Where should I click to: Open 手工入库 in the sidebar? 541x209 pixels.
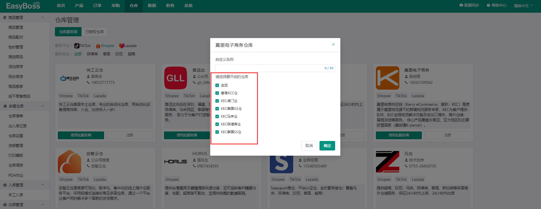tap(16, 195)
